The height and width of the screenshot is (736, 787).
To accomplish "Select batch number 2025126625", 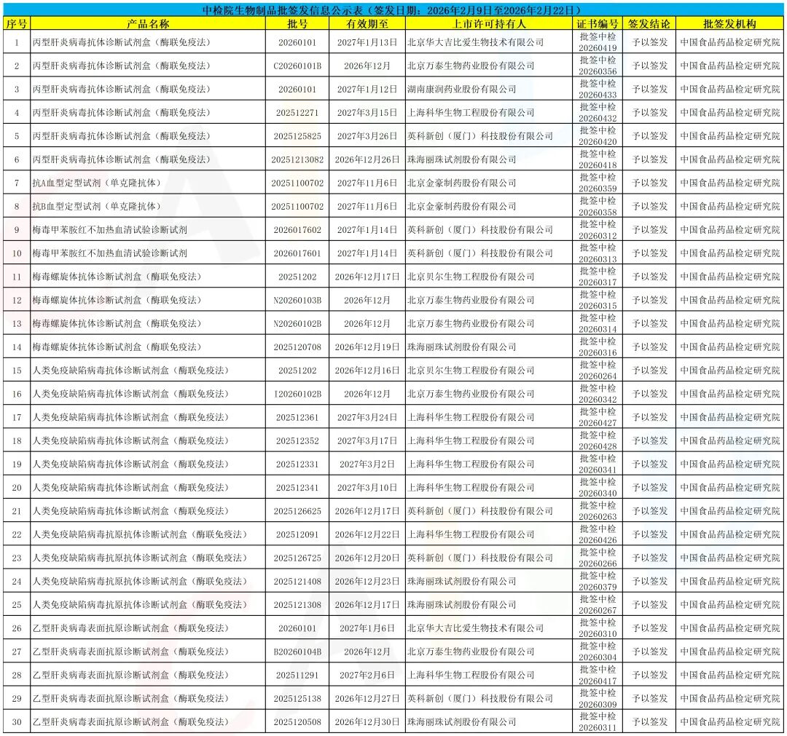I will coord(297,511).
